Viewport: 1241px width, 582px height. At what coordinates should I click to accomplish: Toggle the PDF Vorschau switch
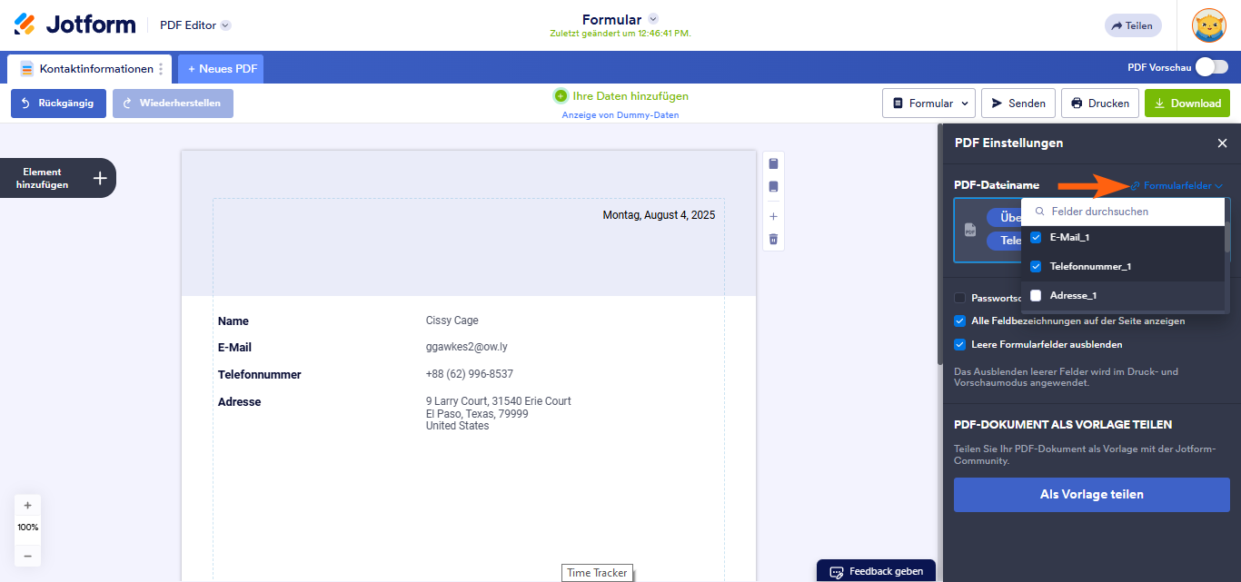(1212, 67)
